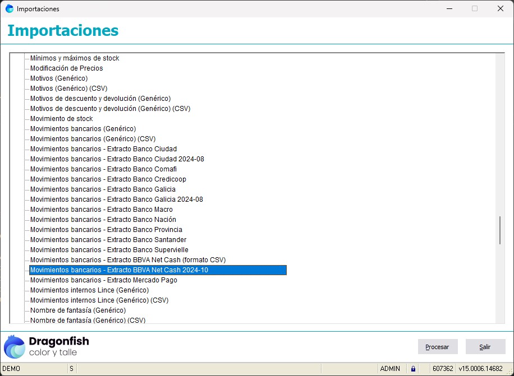Choose 'Extracto Mercado Pago' import
The image size is (514, 376).
click(x=103, y=280)
